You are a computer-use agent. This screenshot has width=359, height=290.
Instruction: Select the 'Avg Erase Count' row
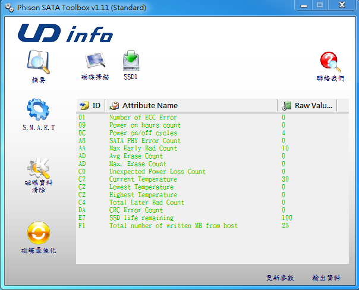pos(212,156)
